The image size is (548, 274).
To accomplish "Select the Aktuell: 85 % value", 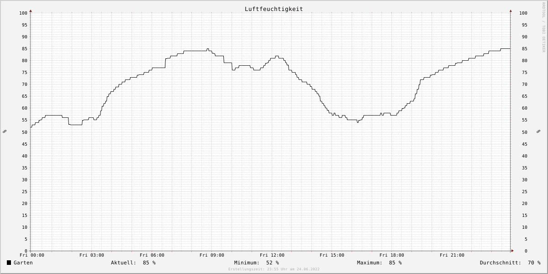I will pyautogui.click(x=133, y=263).
